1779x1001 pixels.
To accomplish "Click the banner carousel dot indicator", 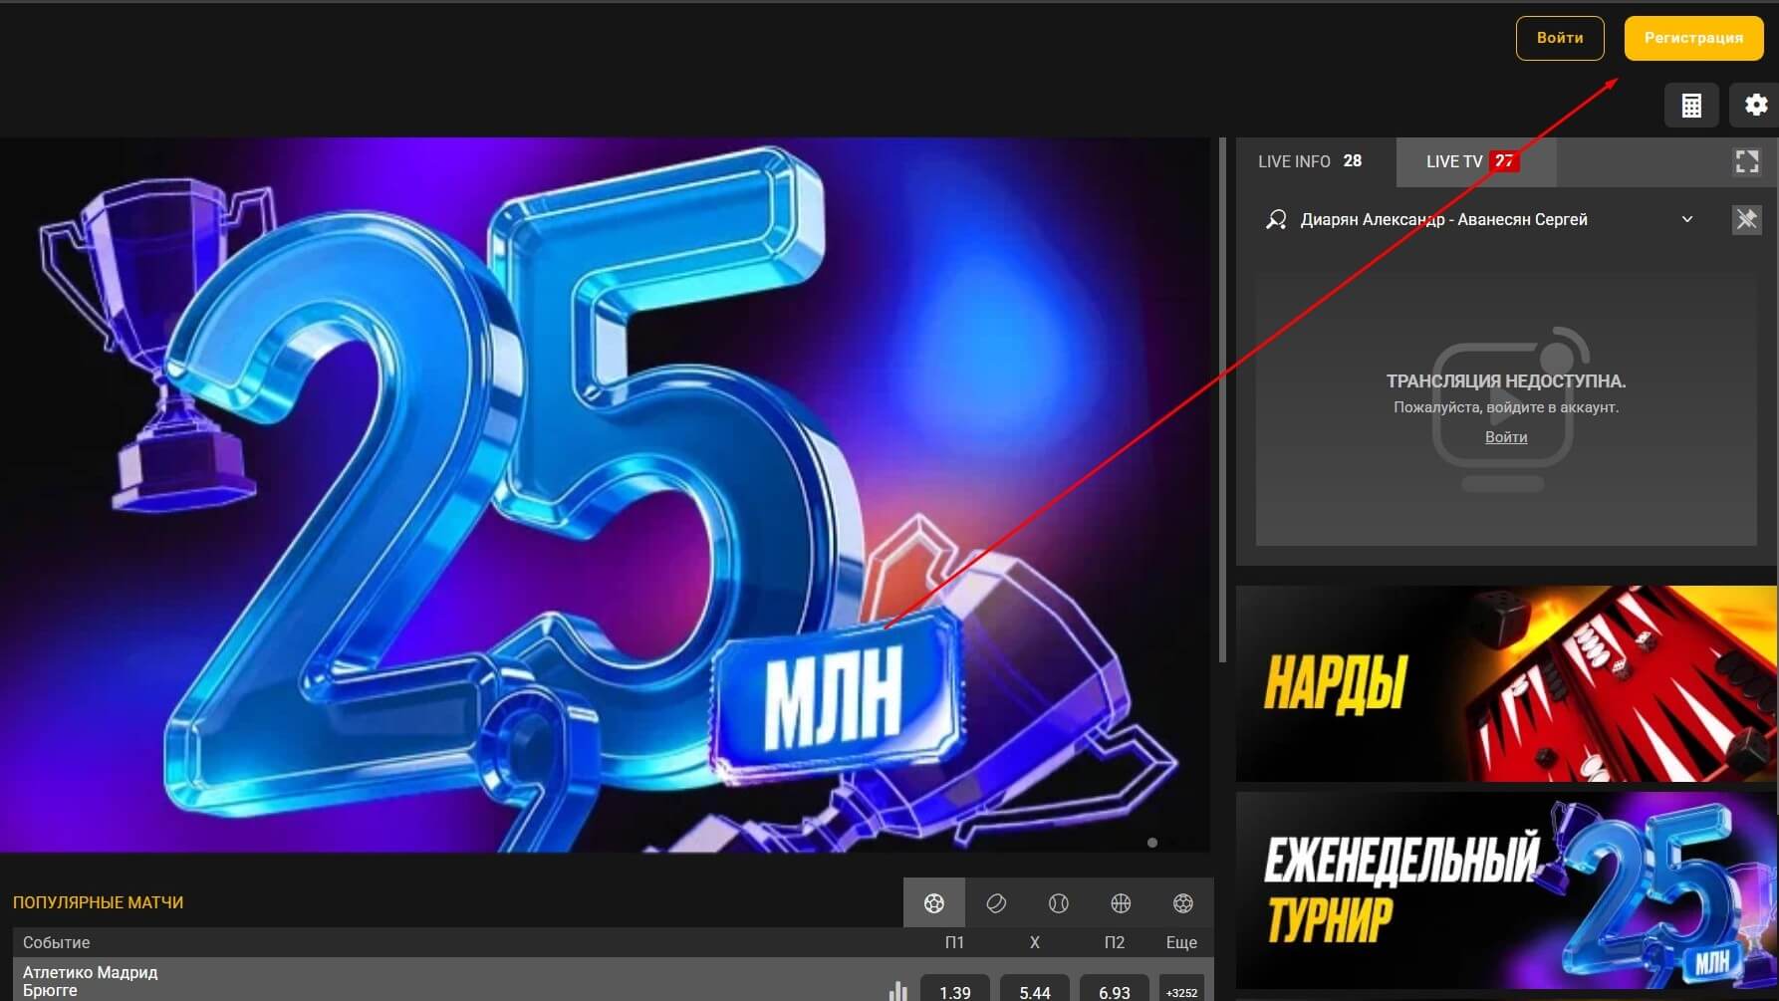I will click(x=1152, y=843).
